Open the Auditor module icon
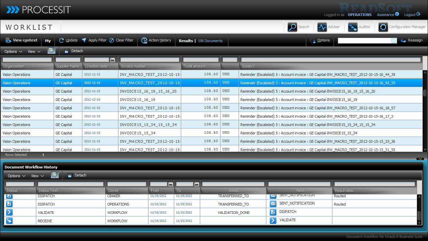 point(353,27)
